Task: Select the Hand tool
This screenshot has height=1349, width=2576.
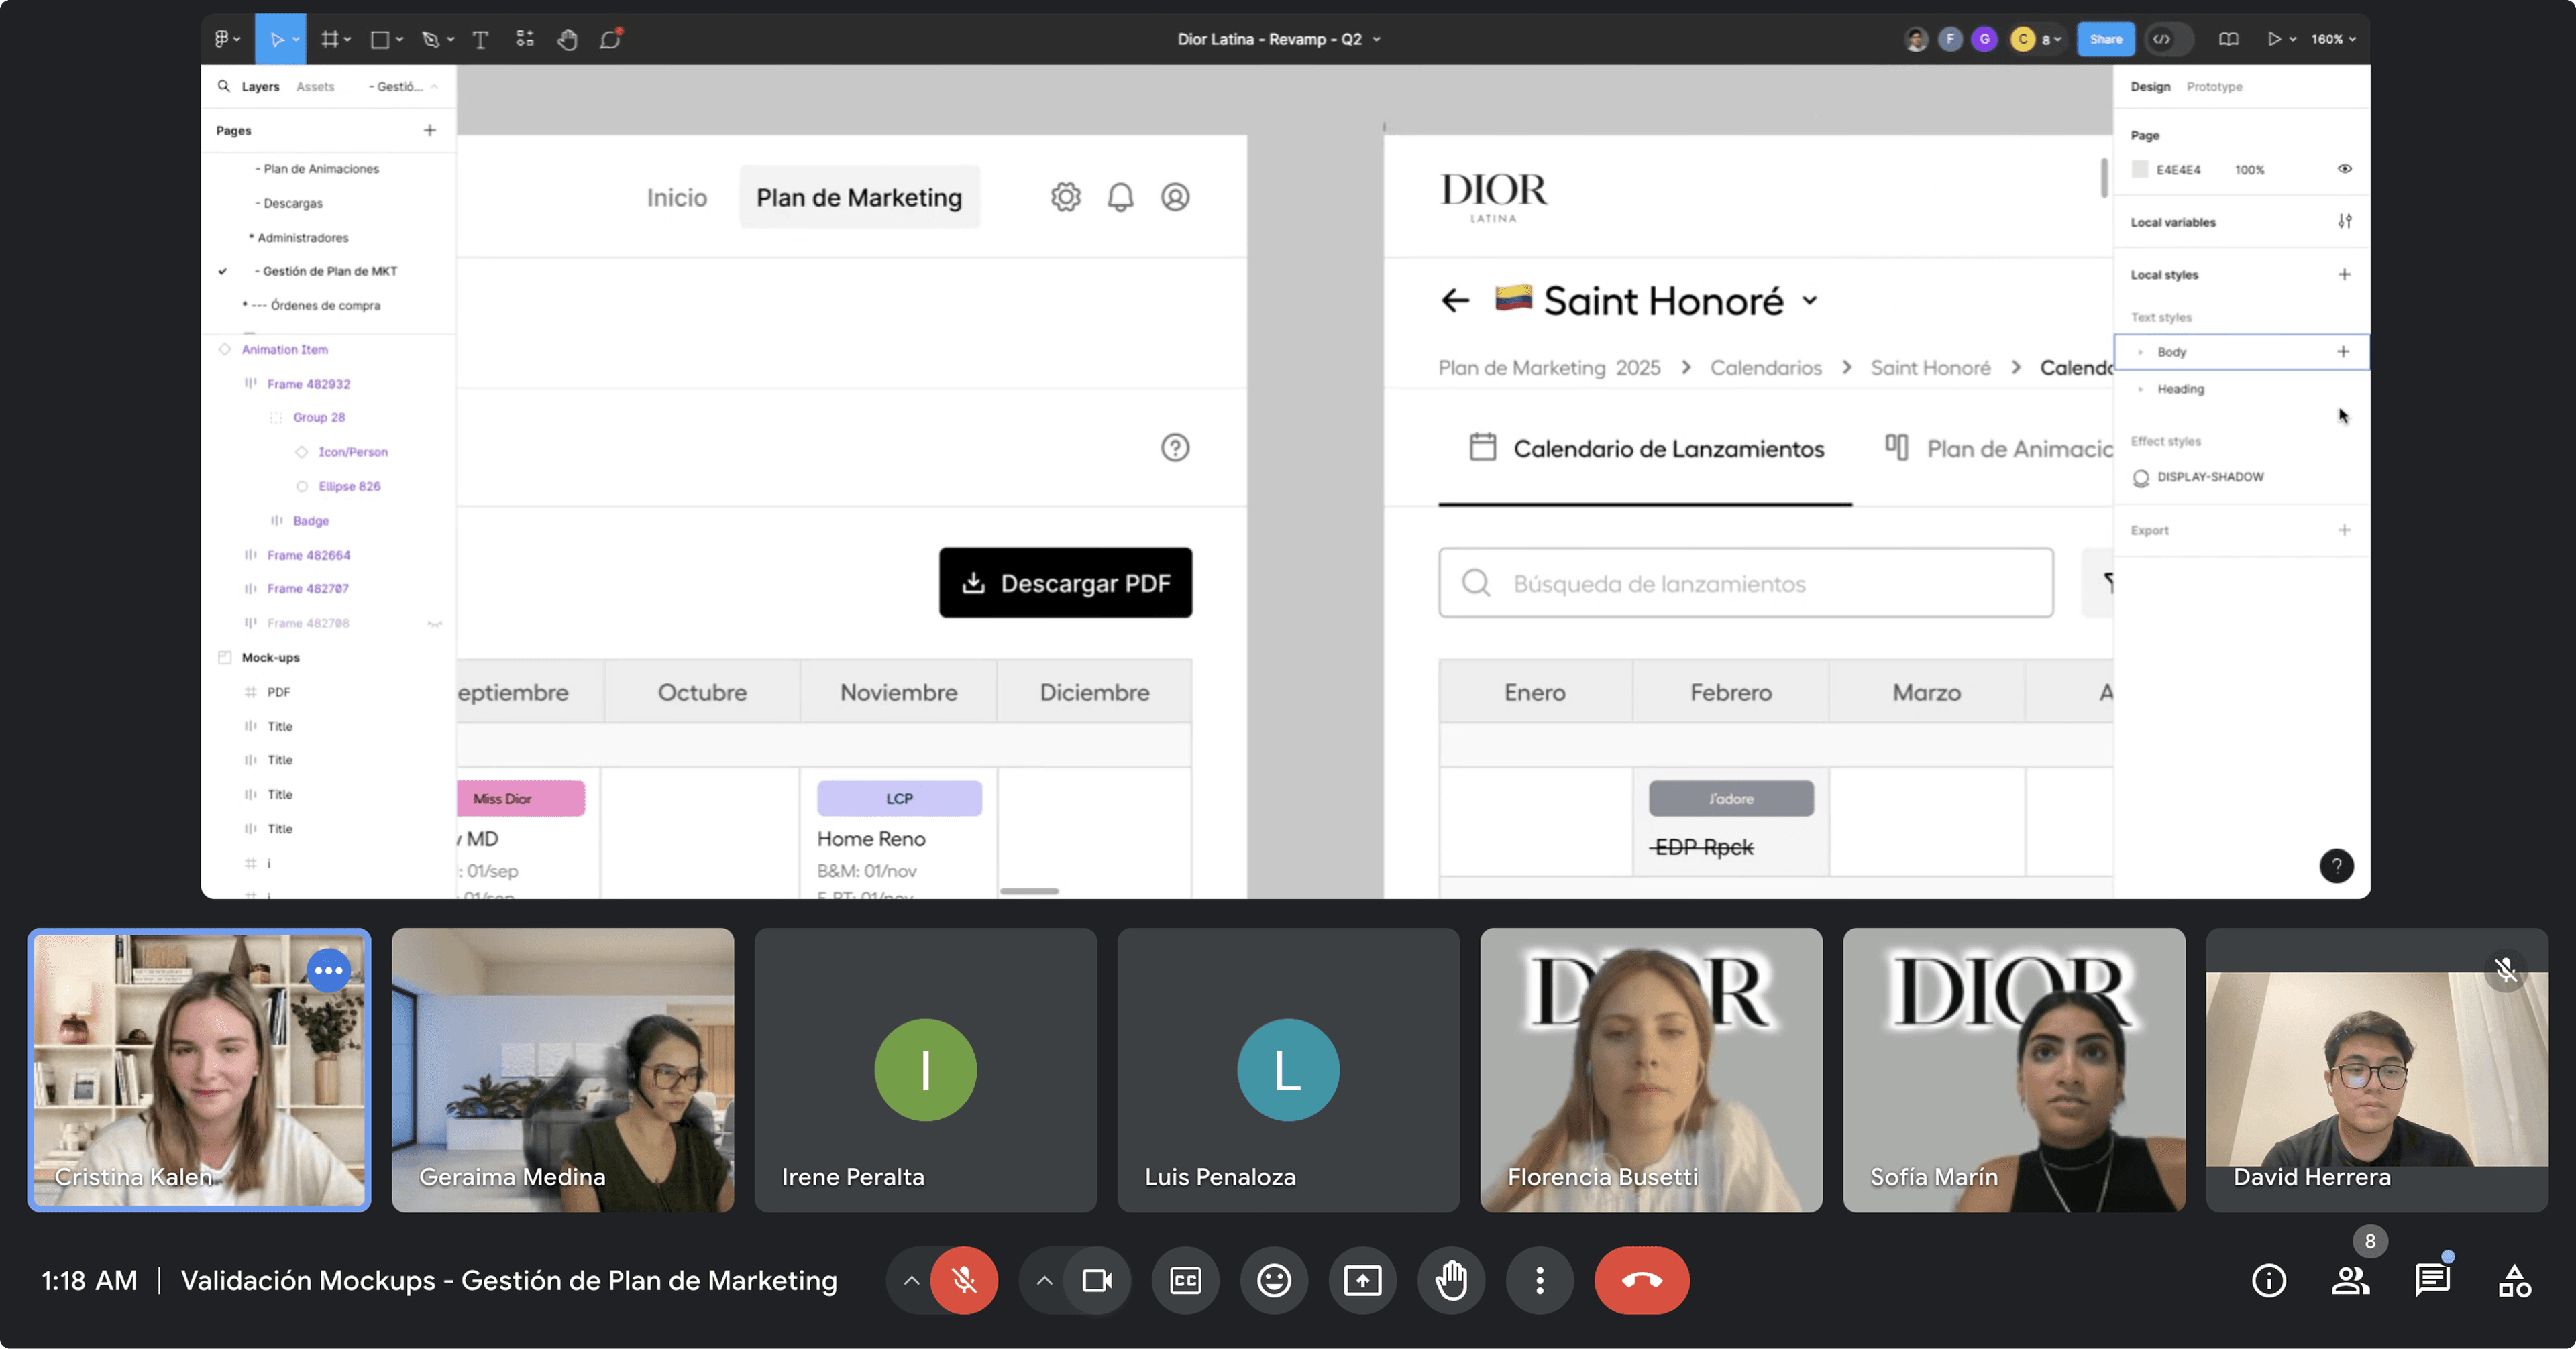Action: pos(567,39)
